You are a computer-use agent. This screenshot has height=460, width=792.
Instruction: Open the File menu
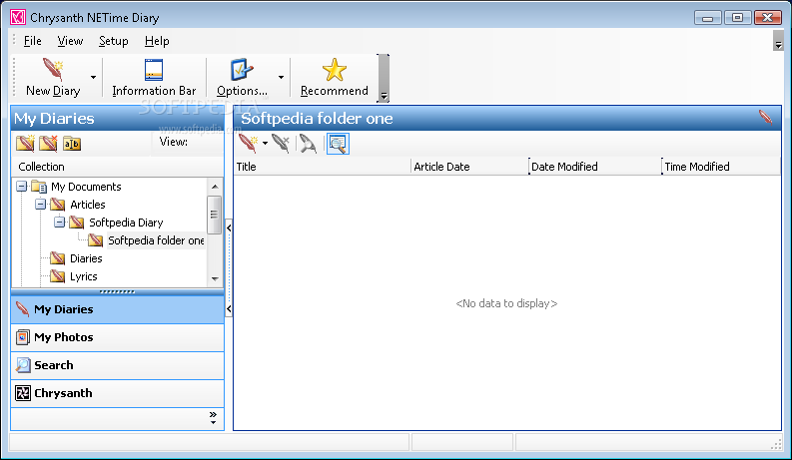(x=33, y=41)
